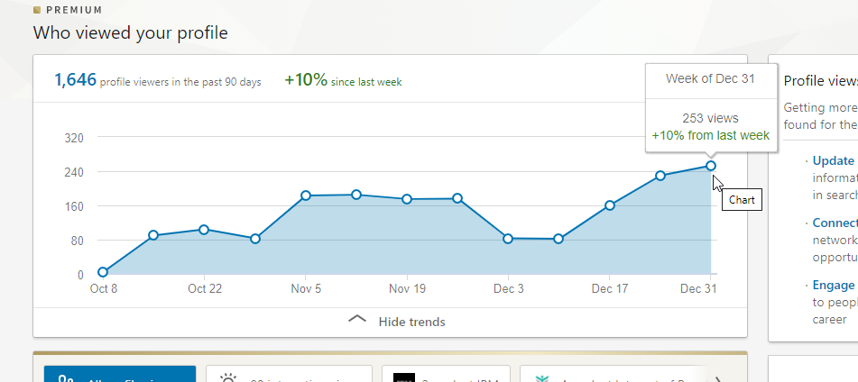Pick the Nov 19 chart data point
The width and height of the screenshot is (858, 382).
pyautogui.click(x=407, y=199)
